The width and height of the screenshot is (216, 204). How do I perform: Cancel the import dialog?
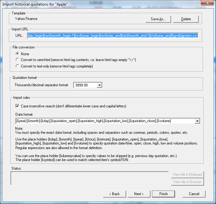pos(194,194)
